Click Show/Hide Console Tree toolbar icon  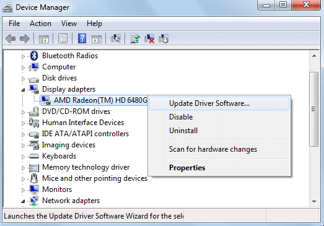(x=44, y=38)
